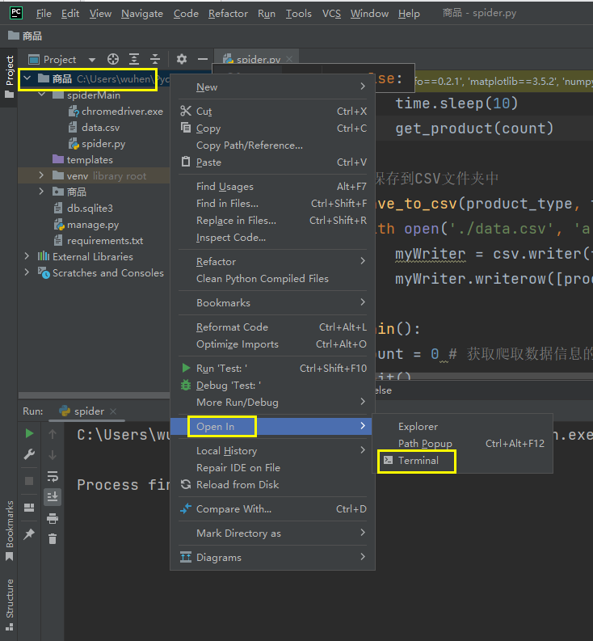Click the Select Opened File crosshair icon
This screenshot has width=593, height=641.
(113, 59)
